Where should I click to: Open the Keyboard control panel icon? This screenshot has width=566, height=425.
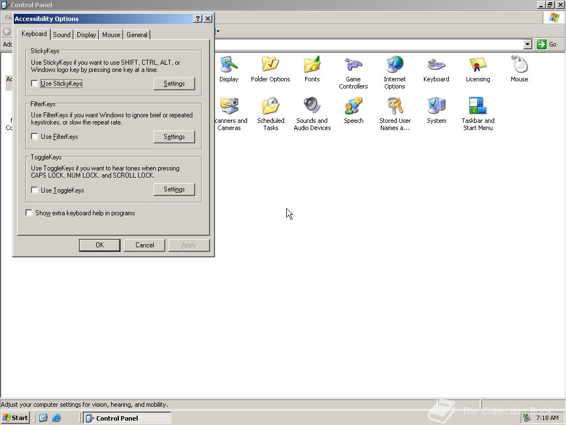tap(436, 69)
